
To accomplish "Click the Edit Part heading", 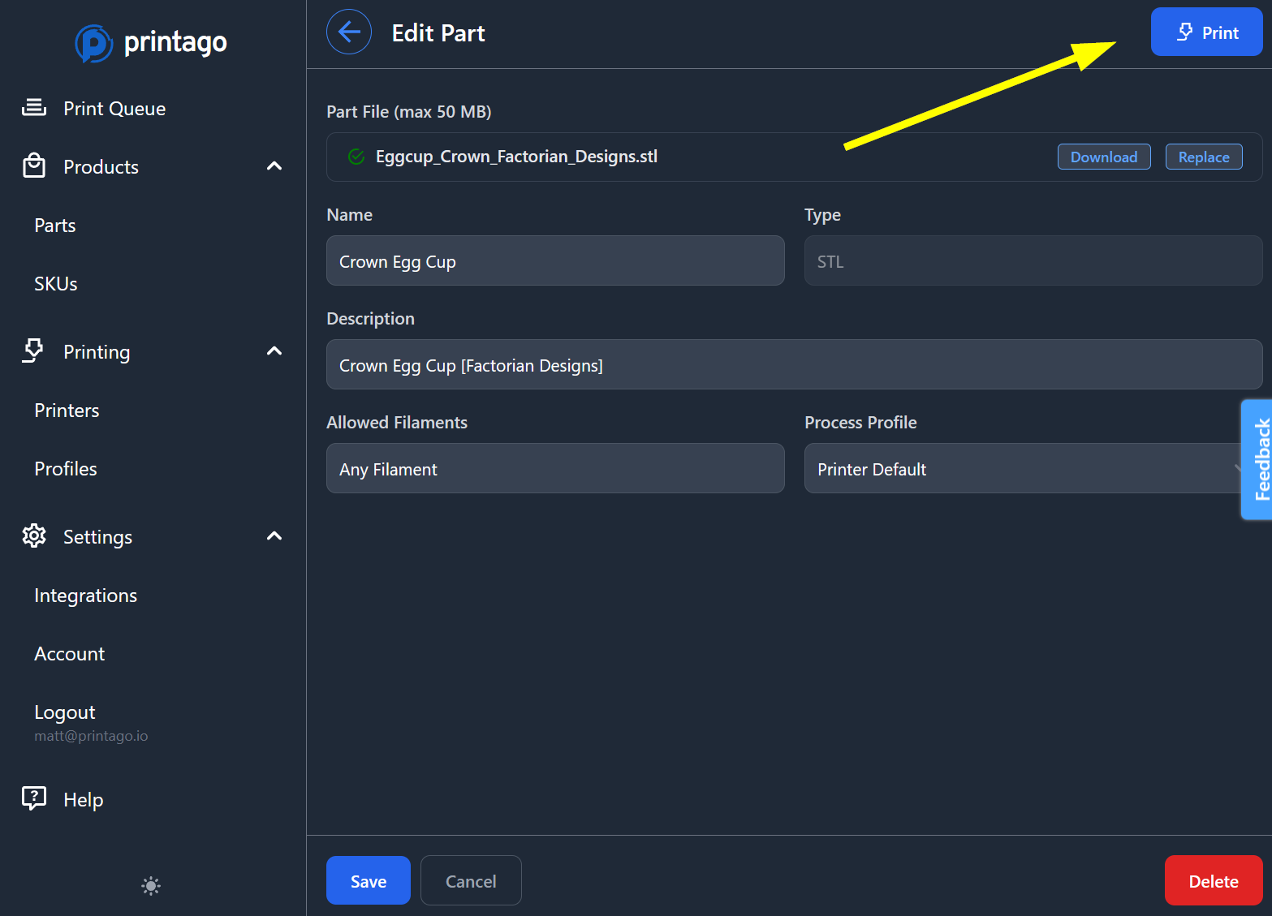I will pos(438,32).
